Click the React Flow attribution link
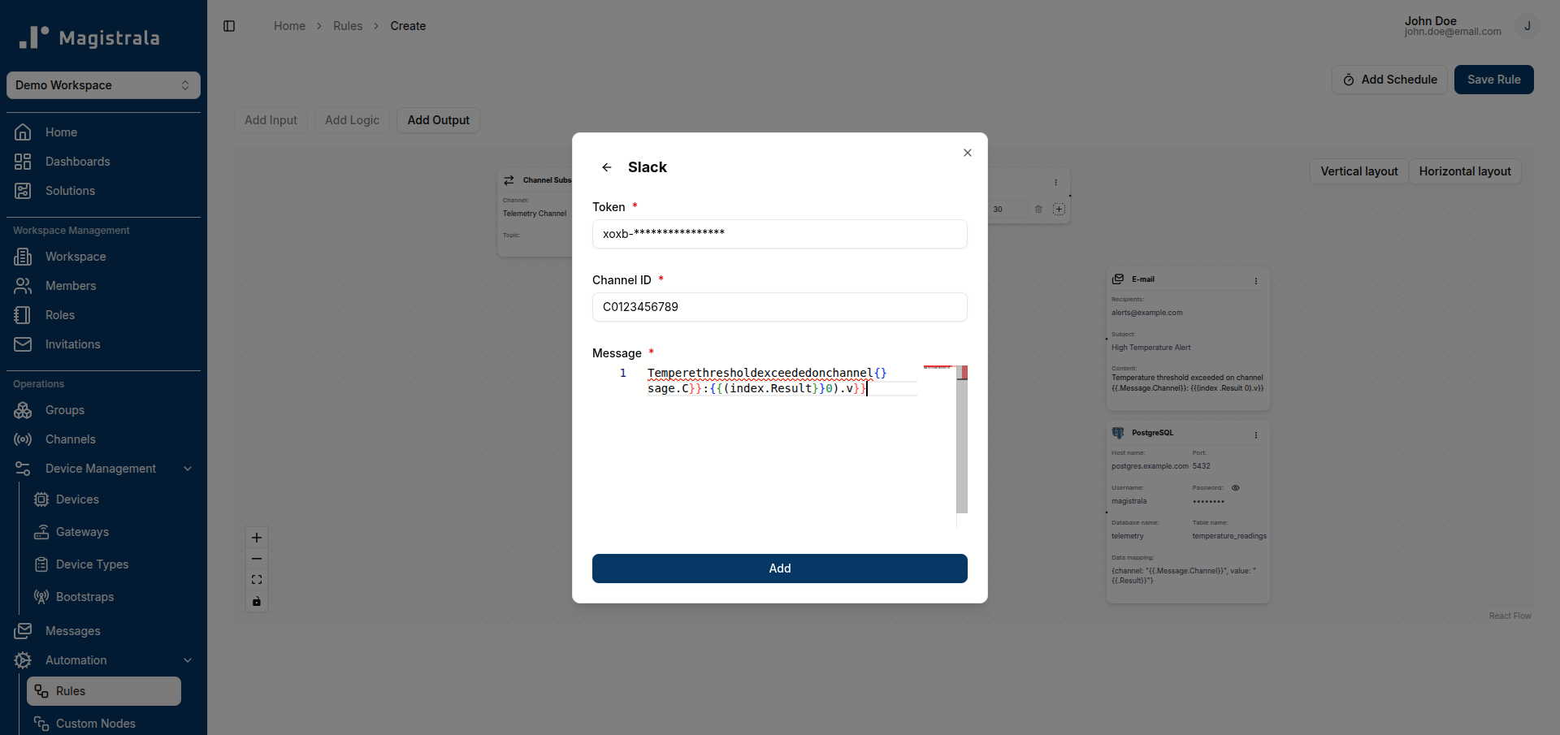The image size is (1560, 735). 1510,616
